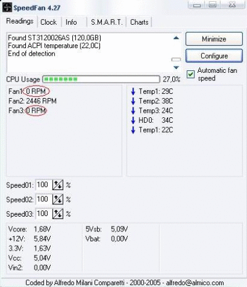Click the SpeedFan fan icon in title bar
This screenshot has height=287, width=247.
[7, 7]
